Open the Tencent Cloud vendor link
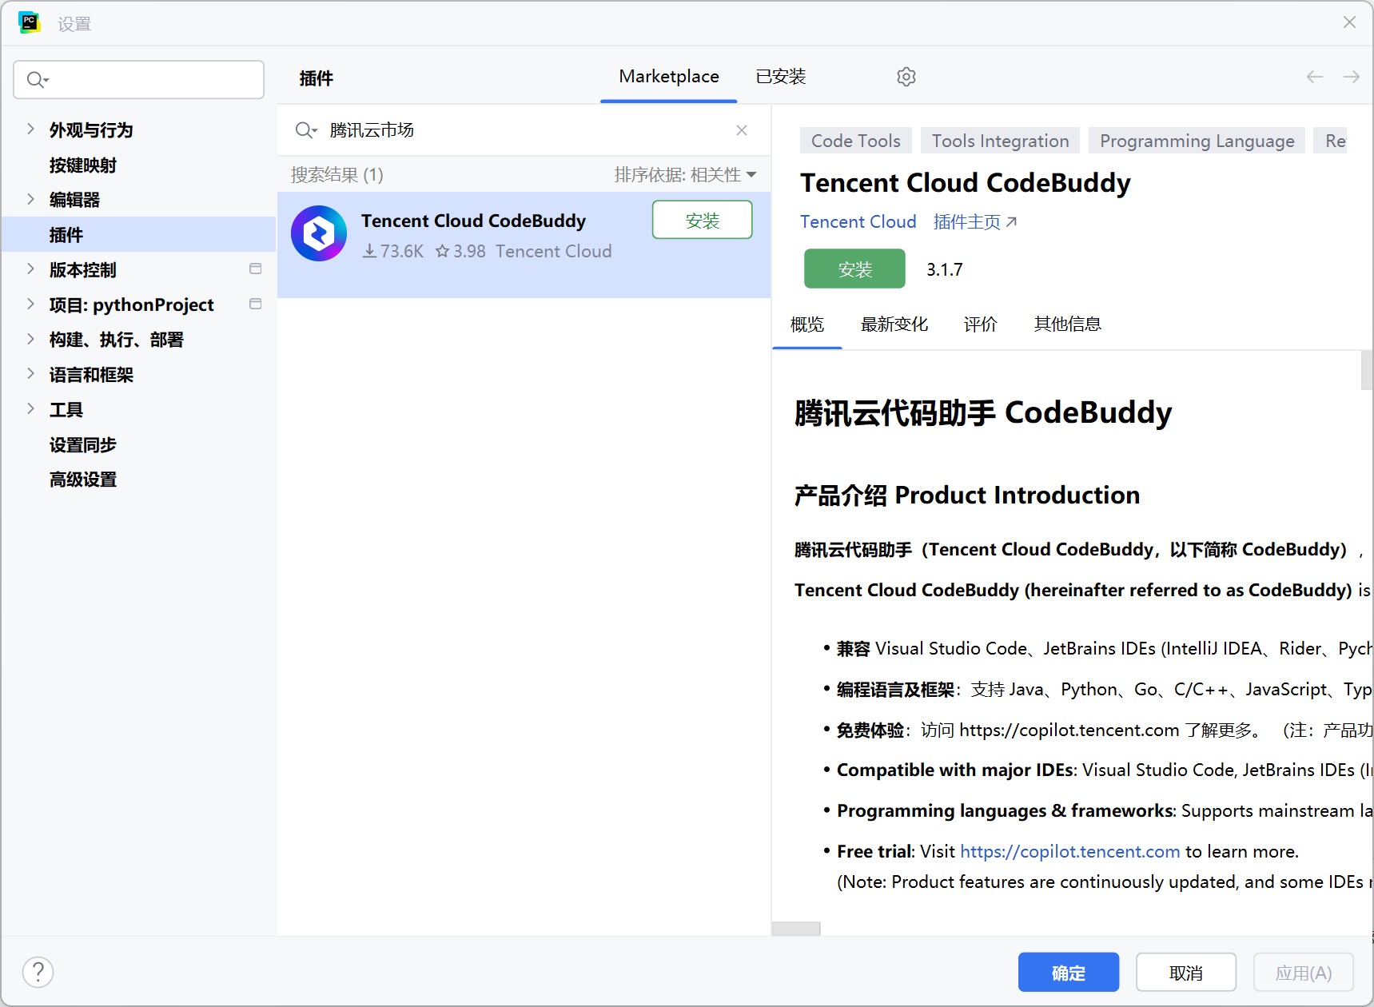This screenshot has width=1374, height=1007. (x=858, y=222)
